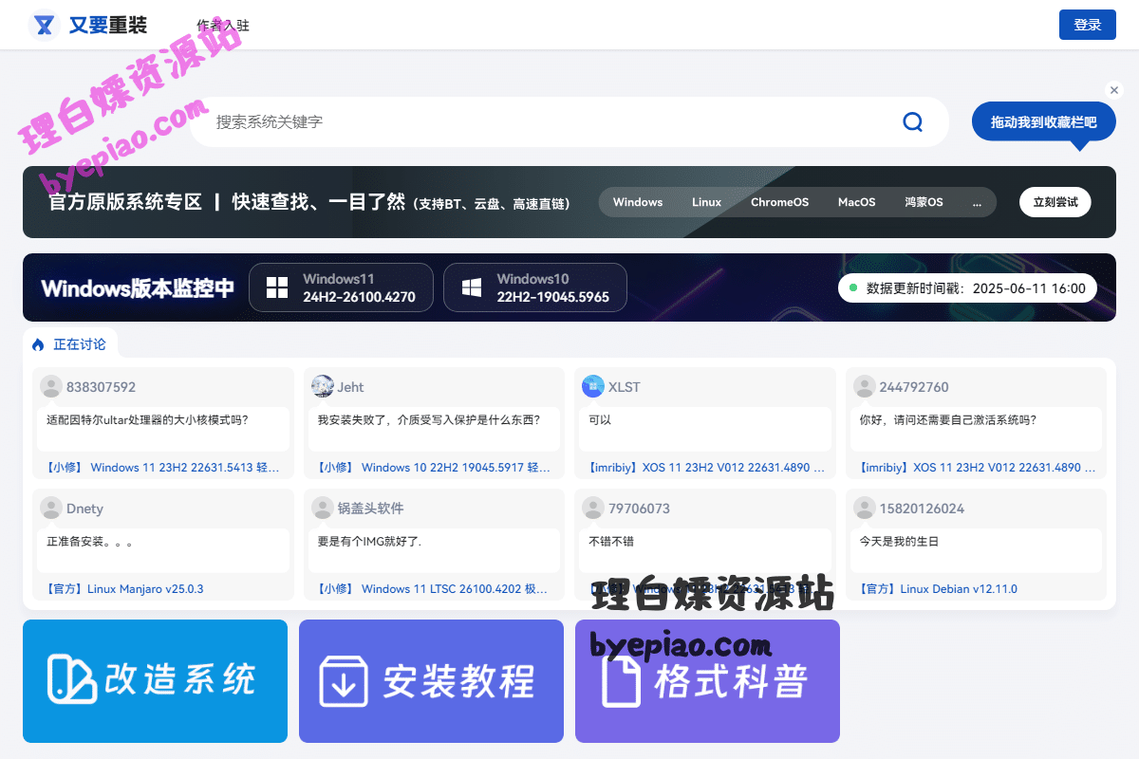Click XLST's comment 可以
1139x759 pixels.
[600, 419]
